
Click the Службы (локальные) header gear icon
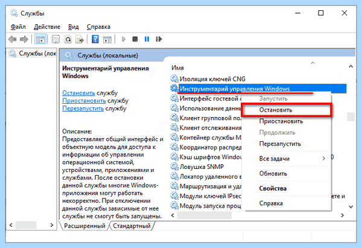(69, 56)
